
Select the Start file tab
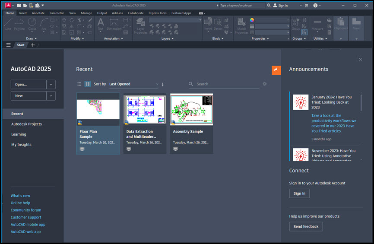tap(21, 45)
